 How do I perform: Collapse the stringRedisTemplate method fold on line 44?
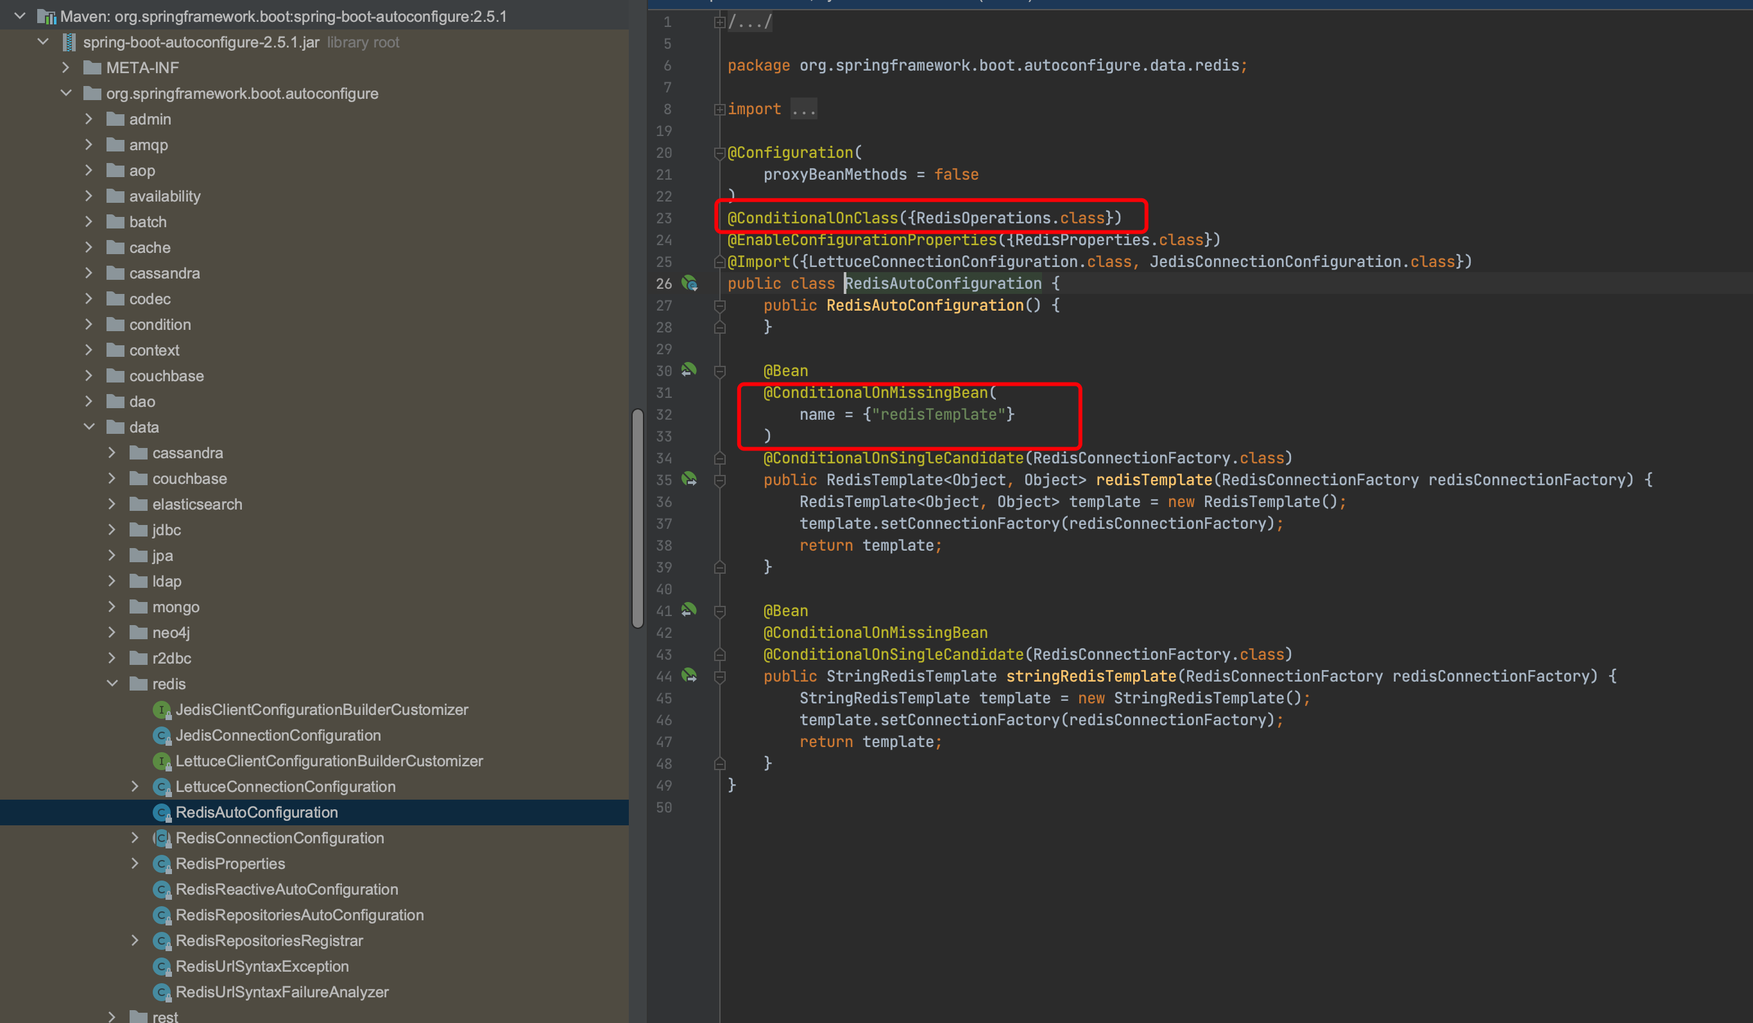coord(719,676)
